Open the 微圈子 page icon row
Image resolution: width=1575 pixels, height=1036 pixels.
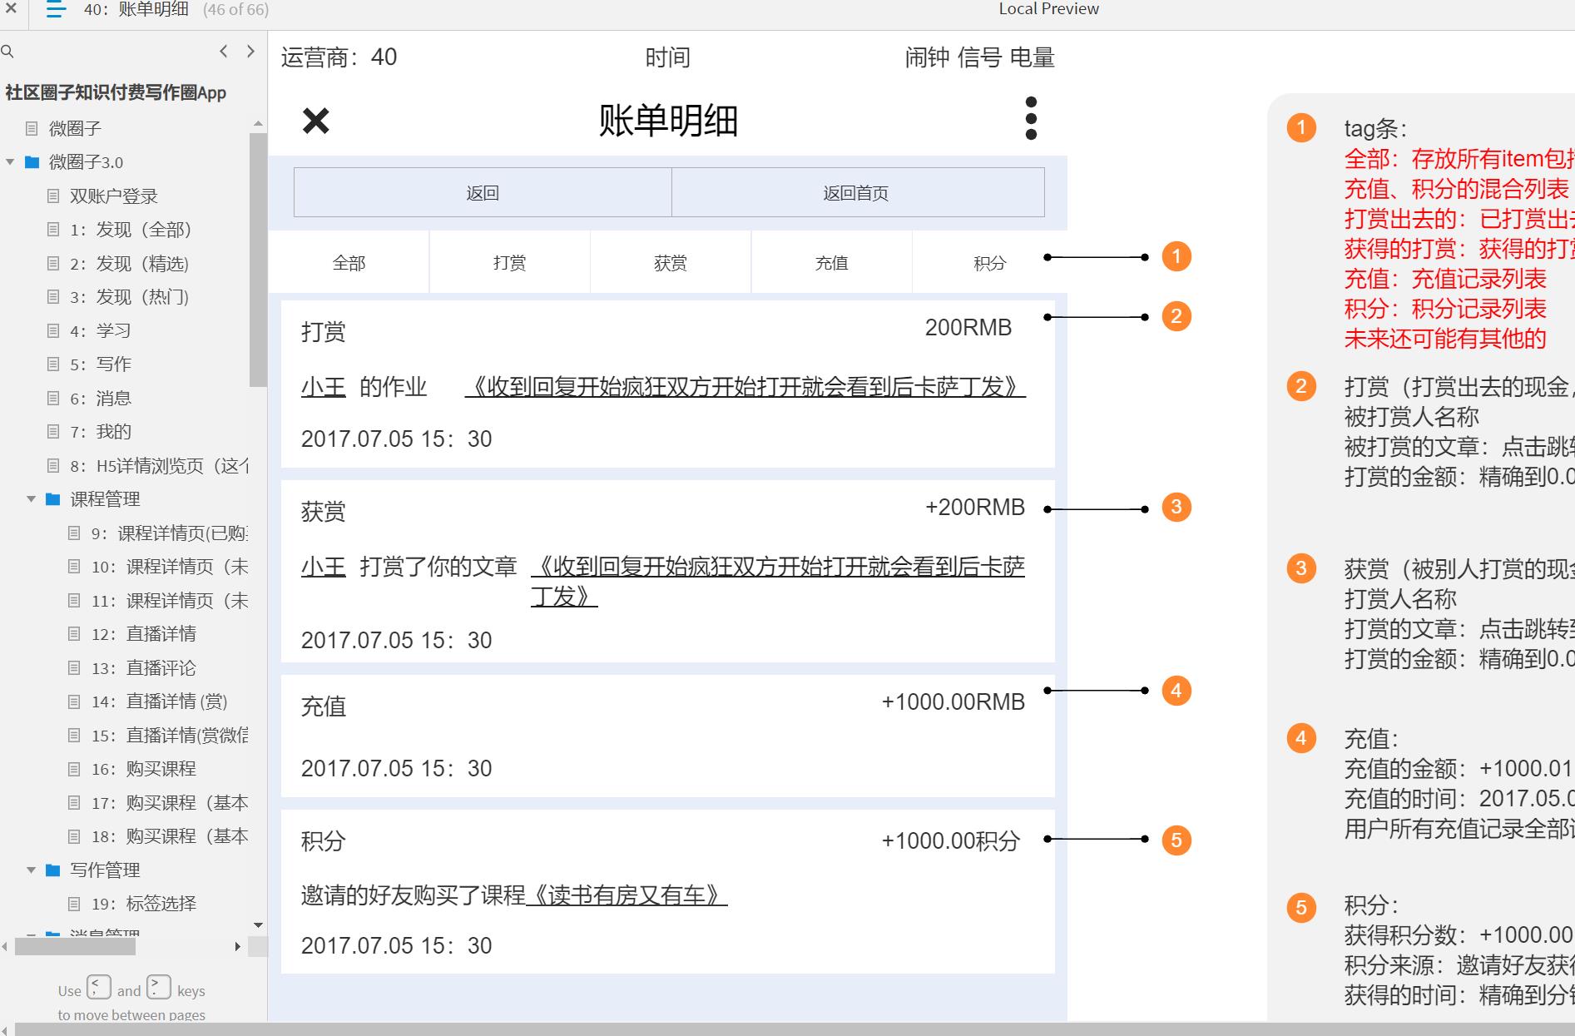point(75,128)
